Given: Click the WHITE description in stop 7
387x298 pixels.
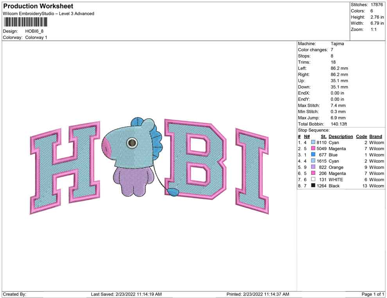Looking at the screenshot, I should coord(336,180).
